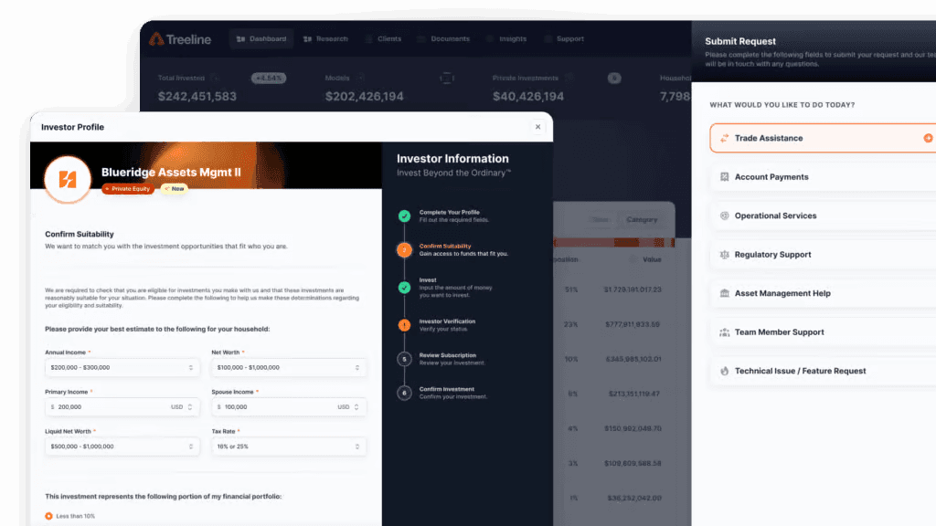
Task: Switch to the Category tab in background table
Action: pyautogui.click(x=642, y=219)
